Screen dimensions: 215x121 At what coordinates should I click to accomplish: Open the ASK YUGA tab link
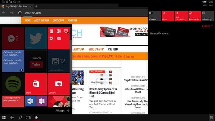pyautogui.click(x=79, y=49)
